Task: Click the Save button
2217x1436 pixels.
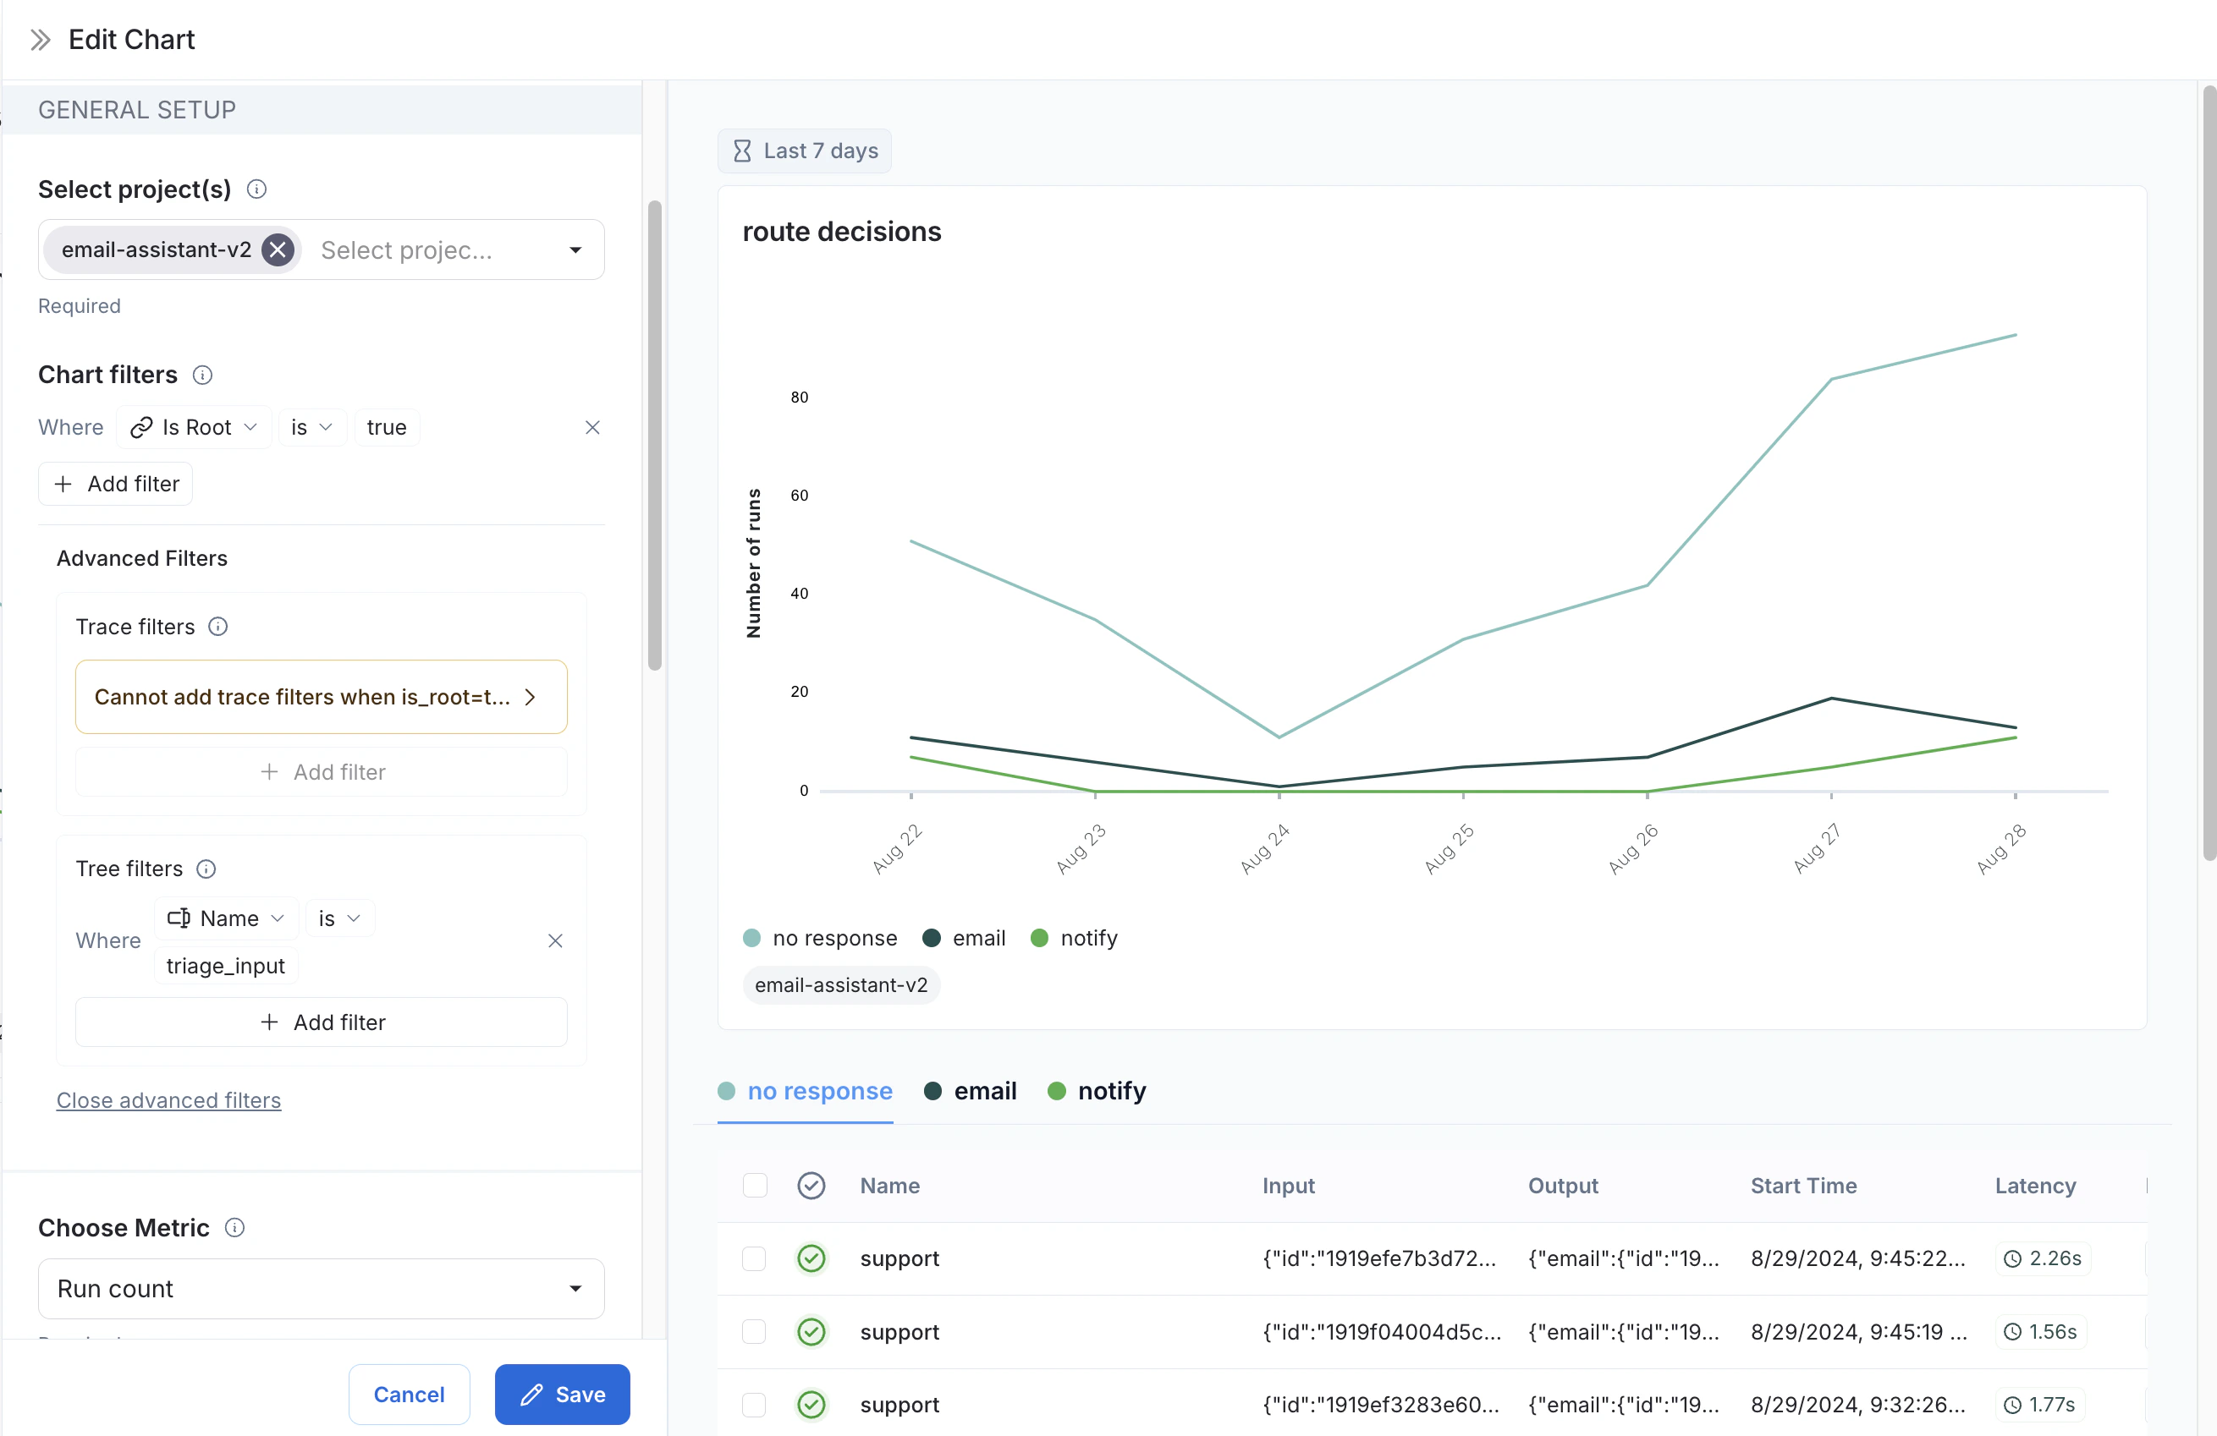Action: click(562, 1394)
